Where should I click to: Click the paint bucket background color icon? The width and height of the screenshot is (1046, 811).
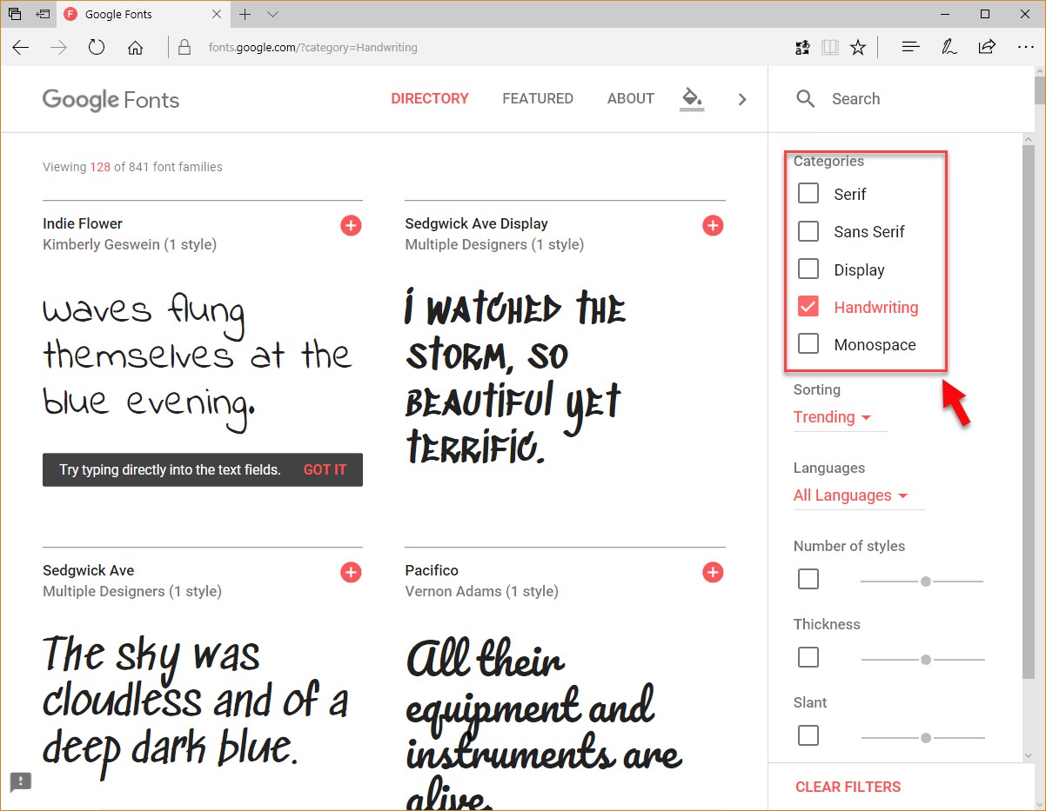click(x=692, y=98)
